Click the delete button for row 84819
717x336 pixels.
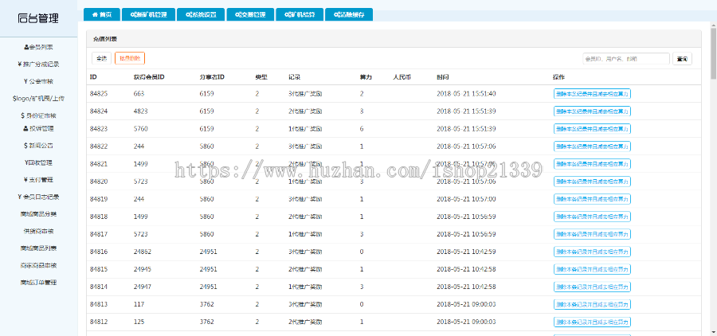pos(592,199)
